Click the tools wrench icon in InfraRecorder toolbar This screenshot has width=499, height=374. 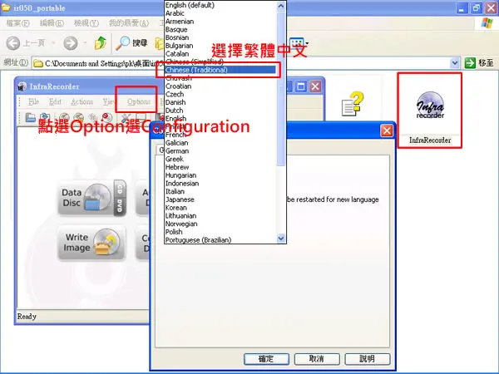[126, 118]
